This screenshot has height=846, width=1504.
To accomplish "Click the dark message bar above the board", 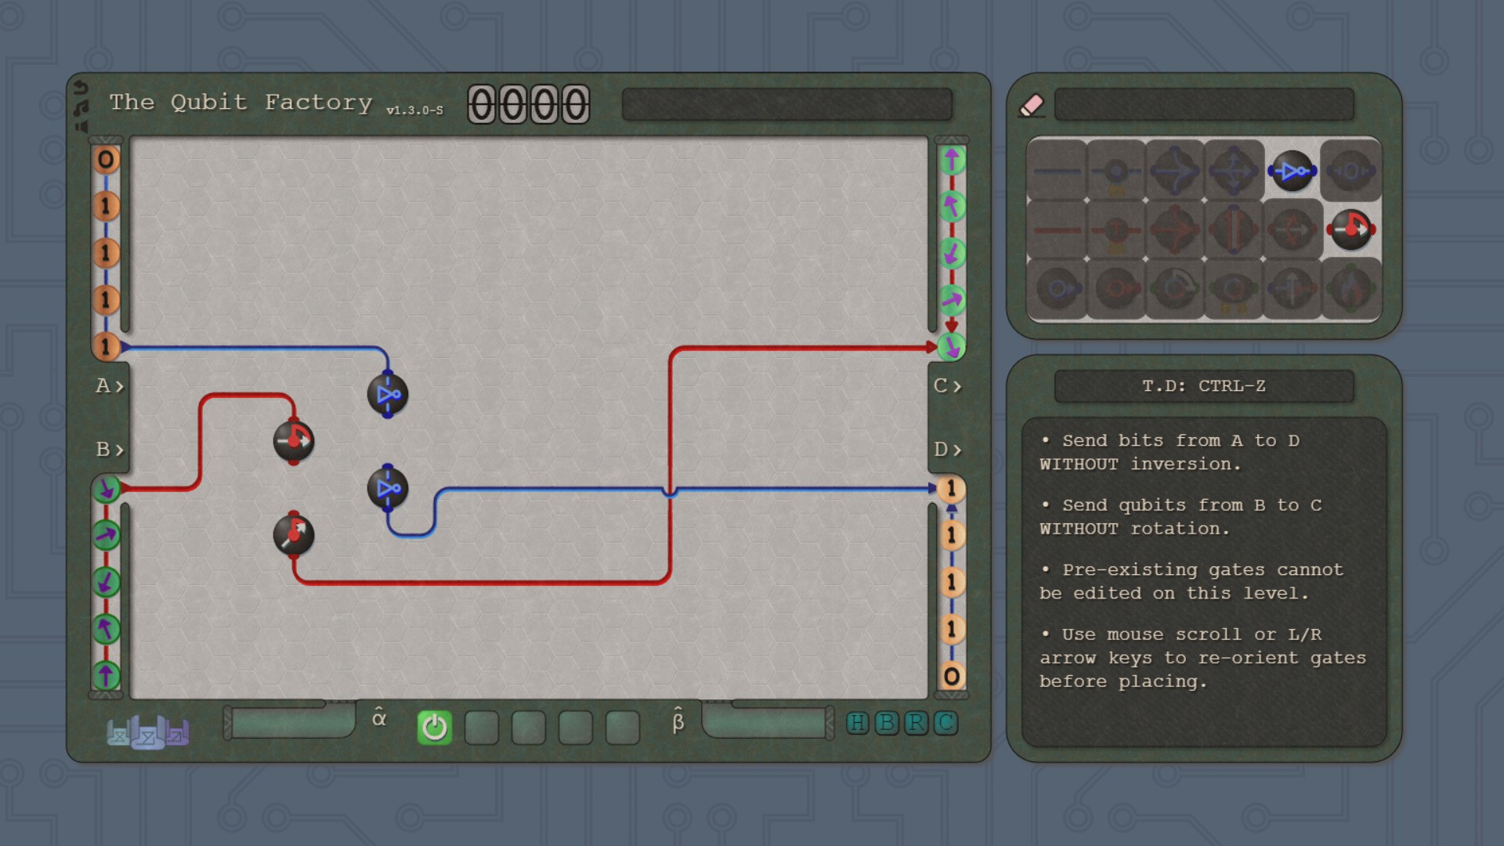I will [787, 104].
